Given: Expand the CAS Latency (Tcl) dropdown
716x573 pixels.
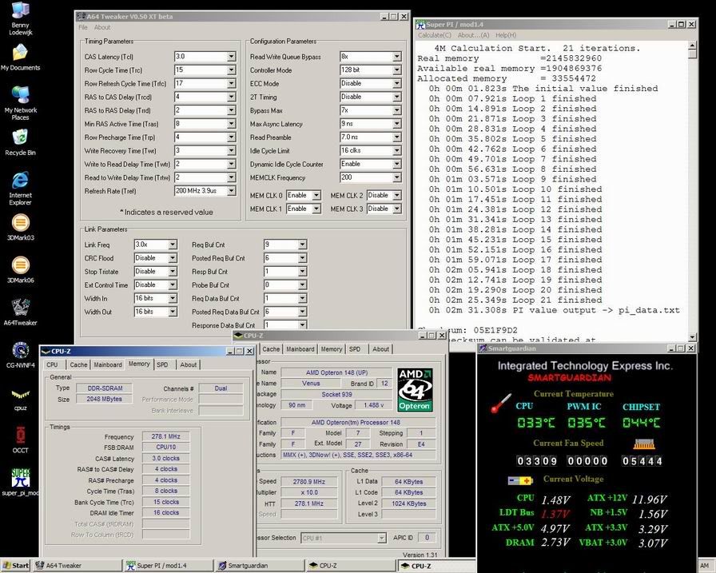Looking at the screenshot, I should [231, 57].
